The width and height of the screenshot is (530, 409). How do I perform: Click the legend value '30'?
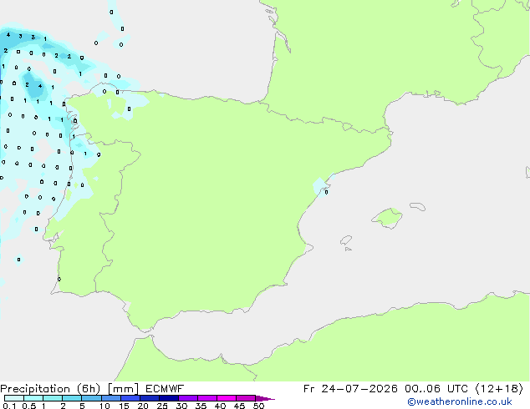(x=181, y=406)
